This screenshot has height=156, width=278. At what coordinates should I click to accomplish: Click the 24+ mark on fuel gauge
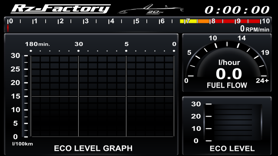coord(262,81)
